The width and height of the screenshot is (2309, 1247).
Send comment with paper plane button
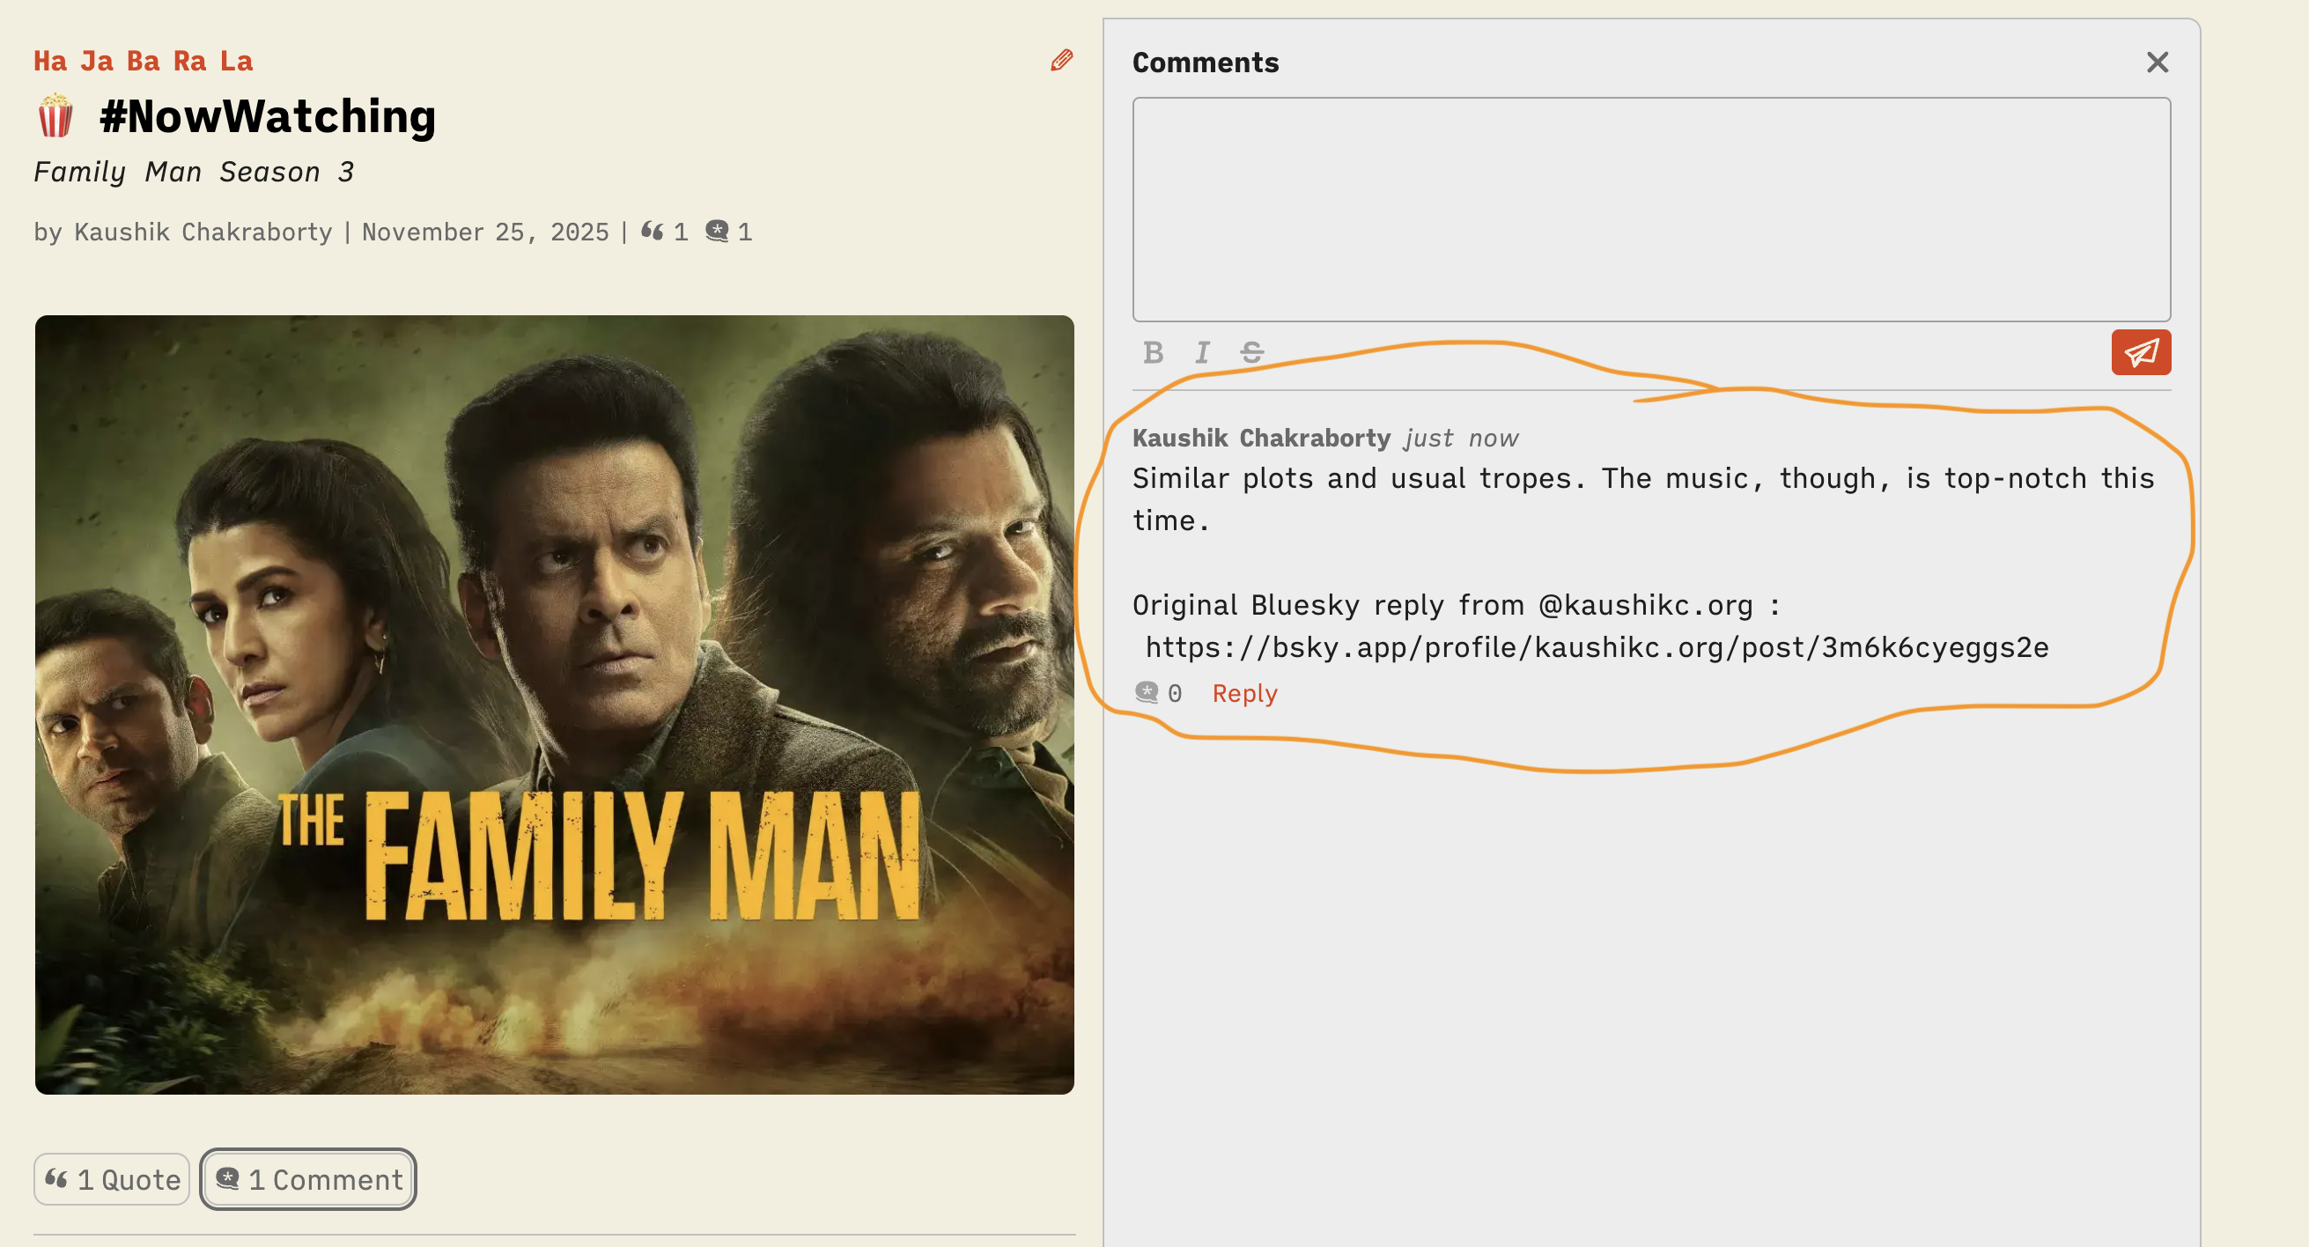[x=2140, y=352]
